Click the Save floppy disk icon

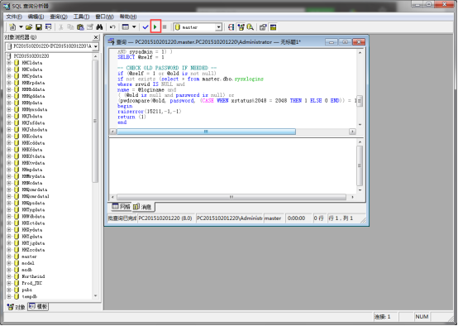click(x=39, y=27)
